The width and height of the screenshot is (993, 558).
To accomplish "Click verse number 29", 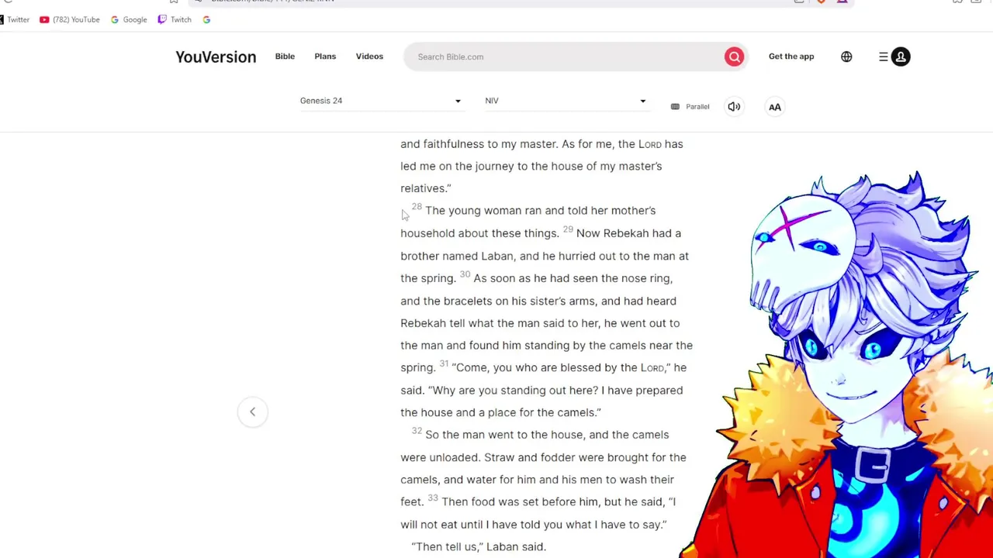I will pos(568,229).
